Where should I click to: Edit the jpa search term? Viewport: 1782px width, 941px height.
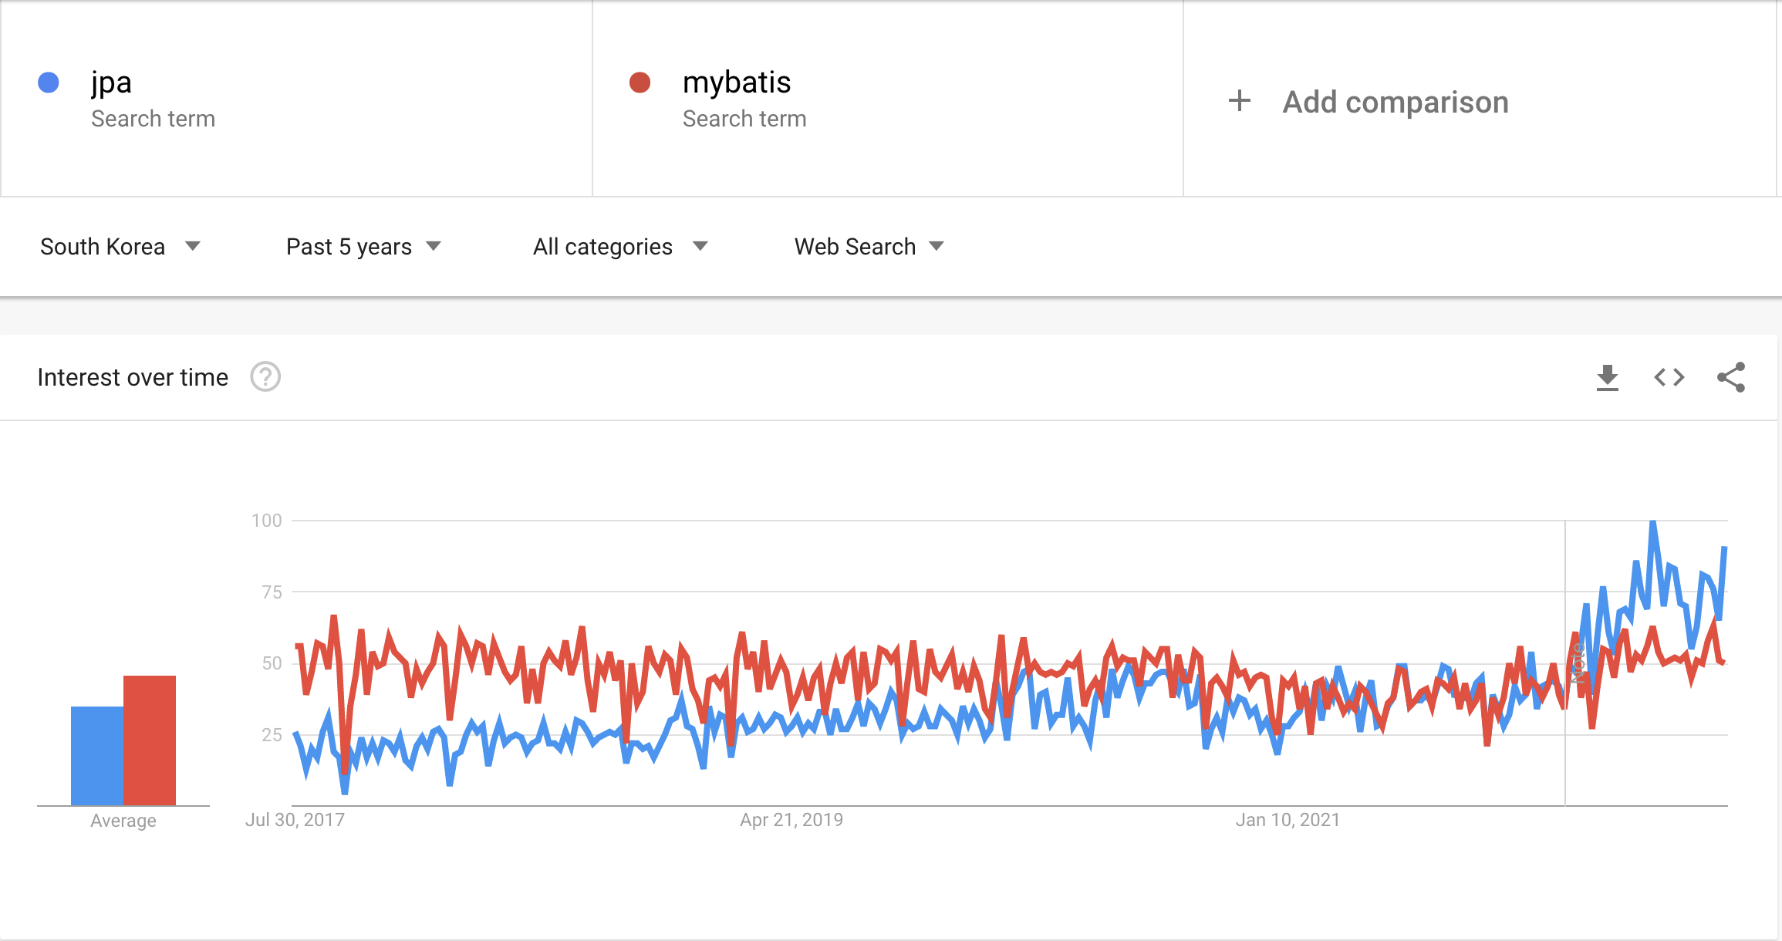pos(112,83)
